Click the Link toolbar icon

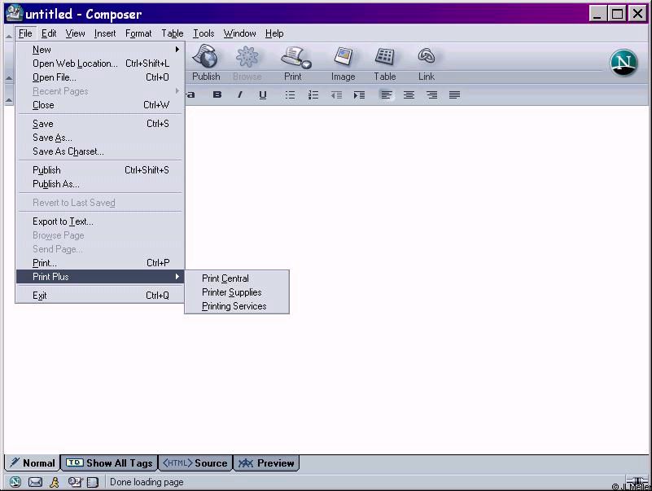(x=427, y=63)
